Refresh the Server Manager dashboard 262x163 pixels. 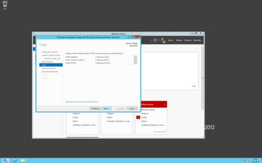pos(155,40)
